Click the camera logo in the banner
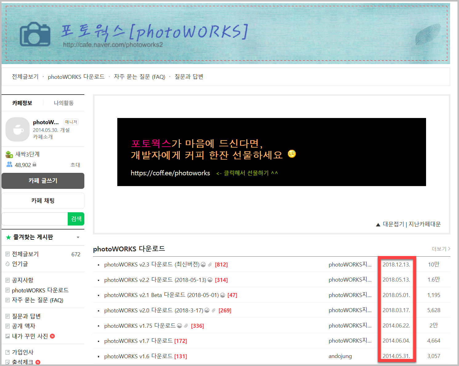459x366 pixels. click(35, 34)
